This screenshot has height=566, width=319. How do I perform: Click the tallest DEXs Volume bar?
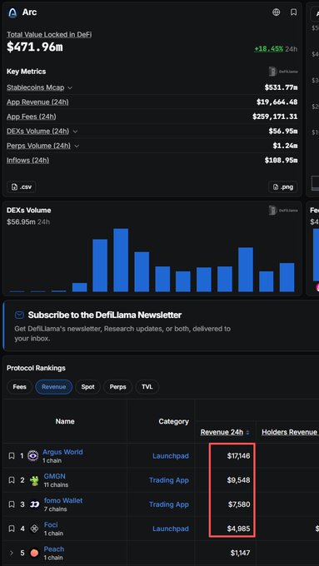[x=121, y=260]
